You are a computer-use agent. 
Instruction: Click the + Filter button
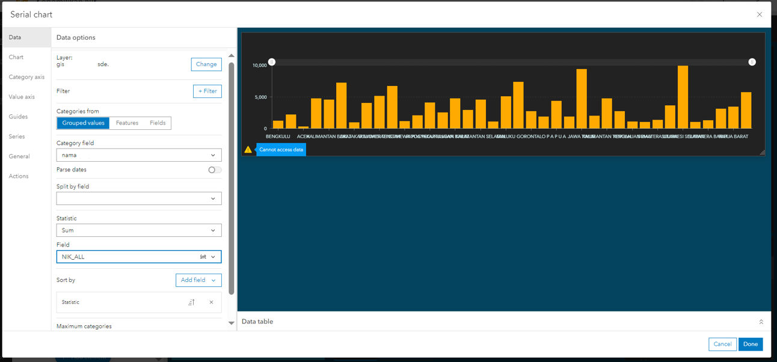[207, 91]
